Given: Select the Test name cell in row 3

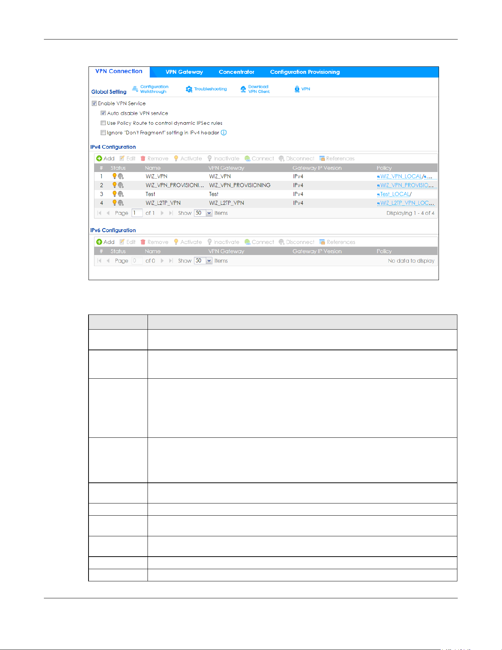Looking at the screenshot, I should pyautogui.click(x=150, y=194).
